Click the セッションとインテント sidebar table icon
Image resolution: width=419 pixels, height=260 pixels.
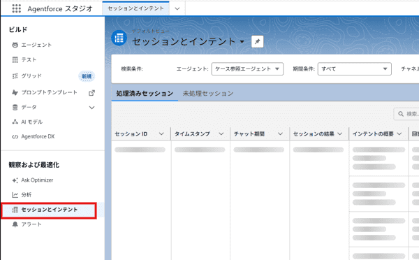(x=15, y=210)
